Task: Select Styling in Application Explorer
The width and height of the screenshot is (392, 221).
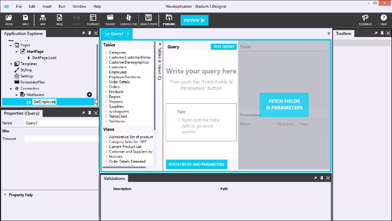Action: [x=26, y=70]
